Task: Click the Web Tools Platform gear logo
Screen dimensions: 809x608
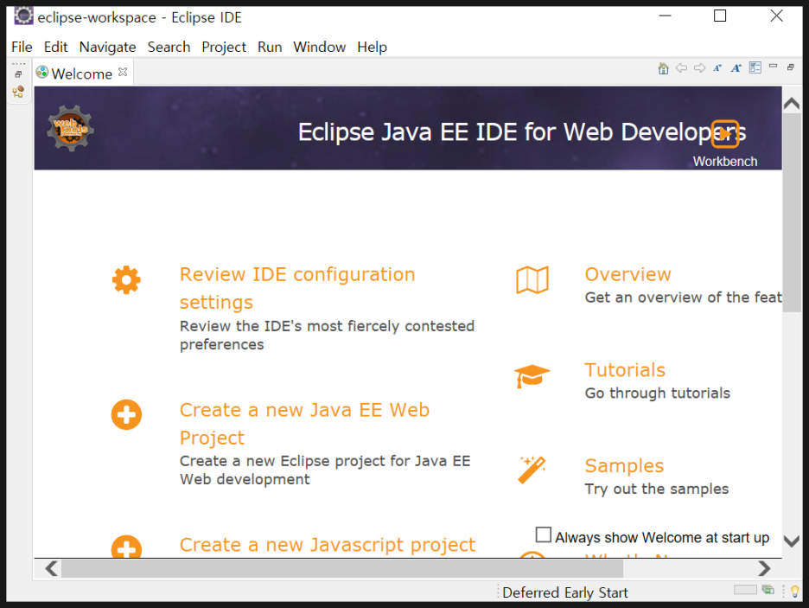Action: tap(71, 129)
